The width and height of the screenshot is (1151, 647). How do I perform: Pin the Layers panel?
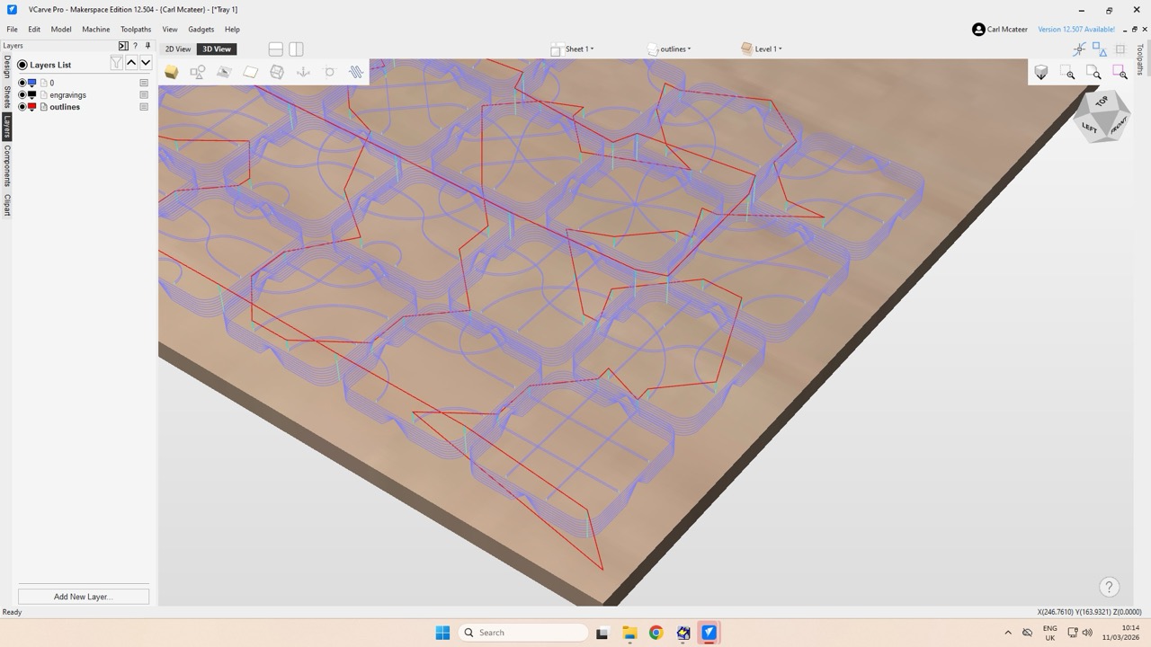pos(147,46)
